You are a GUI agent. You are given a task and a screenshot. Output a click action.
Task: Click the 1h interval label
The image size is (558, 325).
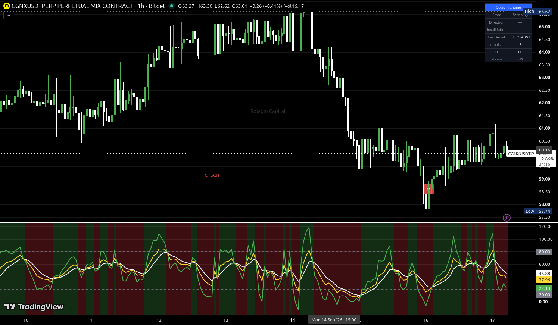(x=141, y=6)
